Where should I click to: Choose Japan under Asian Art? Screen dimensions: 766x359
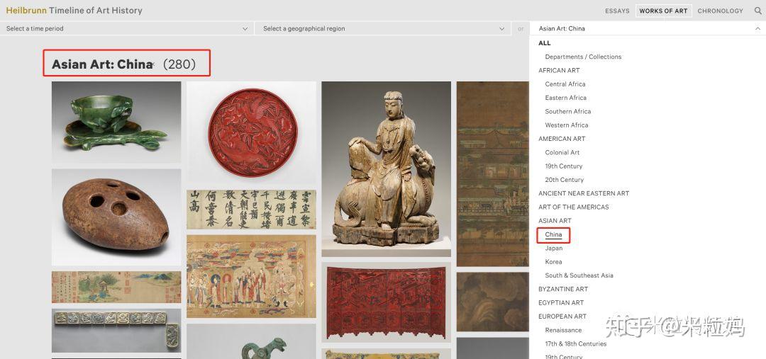(553, 248)
